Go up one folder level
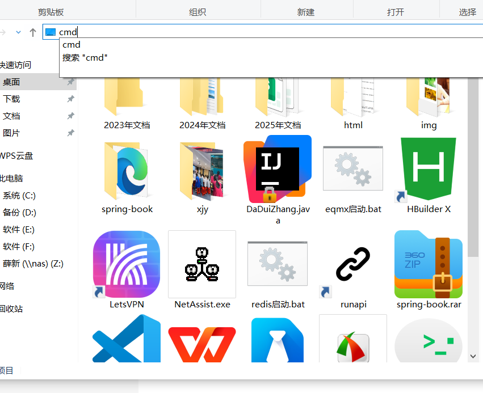Viewport: 483px width, 393px height. click(33, 32)
